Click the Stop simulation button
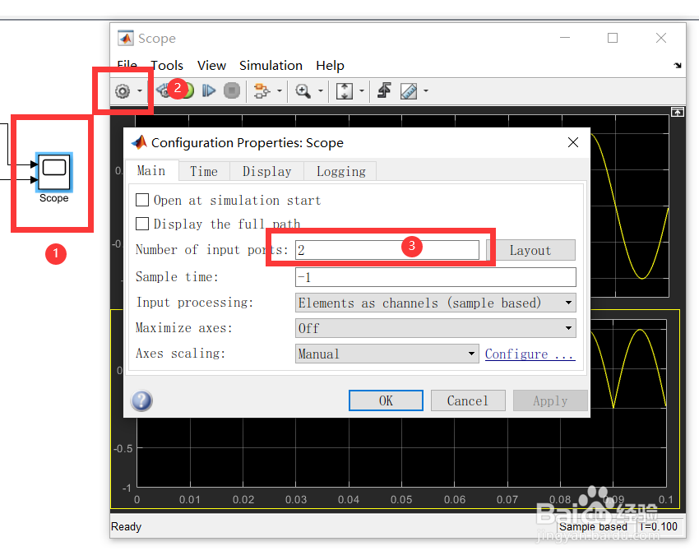 point(232,91)
